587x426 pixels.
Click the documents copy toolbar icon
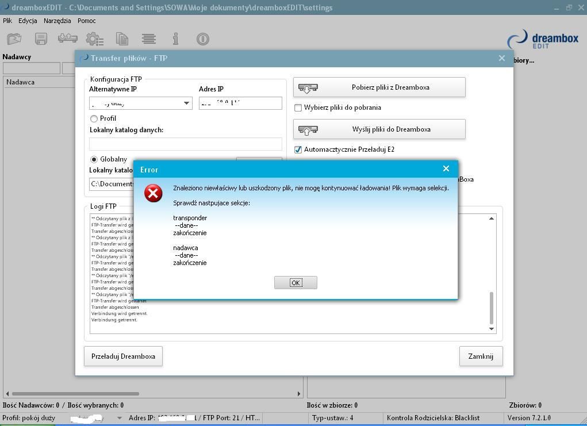coord(122,39)
